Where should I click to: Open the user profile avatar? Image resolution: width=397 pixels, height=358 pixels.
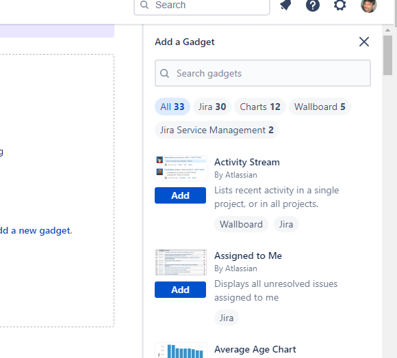[369, 5]
